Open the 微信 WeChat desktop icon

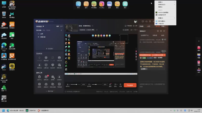[x=12, y=36]
